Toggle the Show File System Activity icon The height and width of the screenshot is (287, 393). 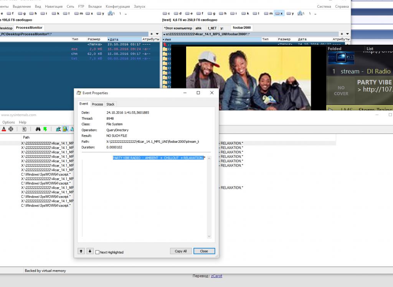click(x=65, y=129)
